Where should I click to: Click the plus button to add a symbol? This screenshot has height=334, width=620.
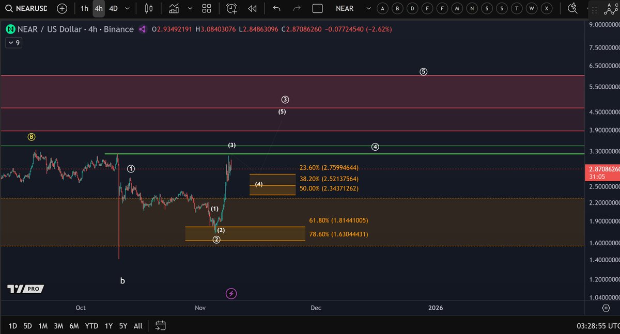tap(61, 9)
